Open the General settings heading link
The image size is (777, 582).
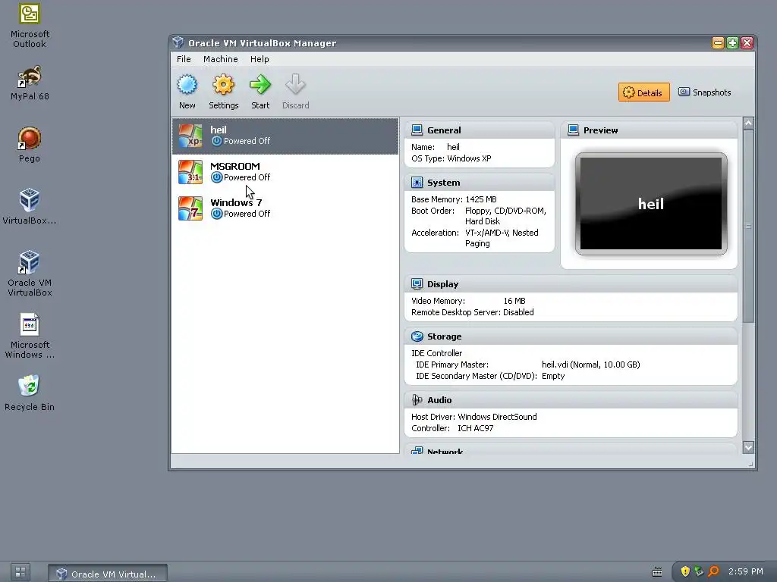point(444,130)
